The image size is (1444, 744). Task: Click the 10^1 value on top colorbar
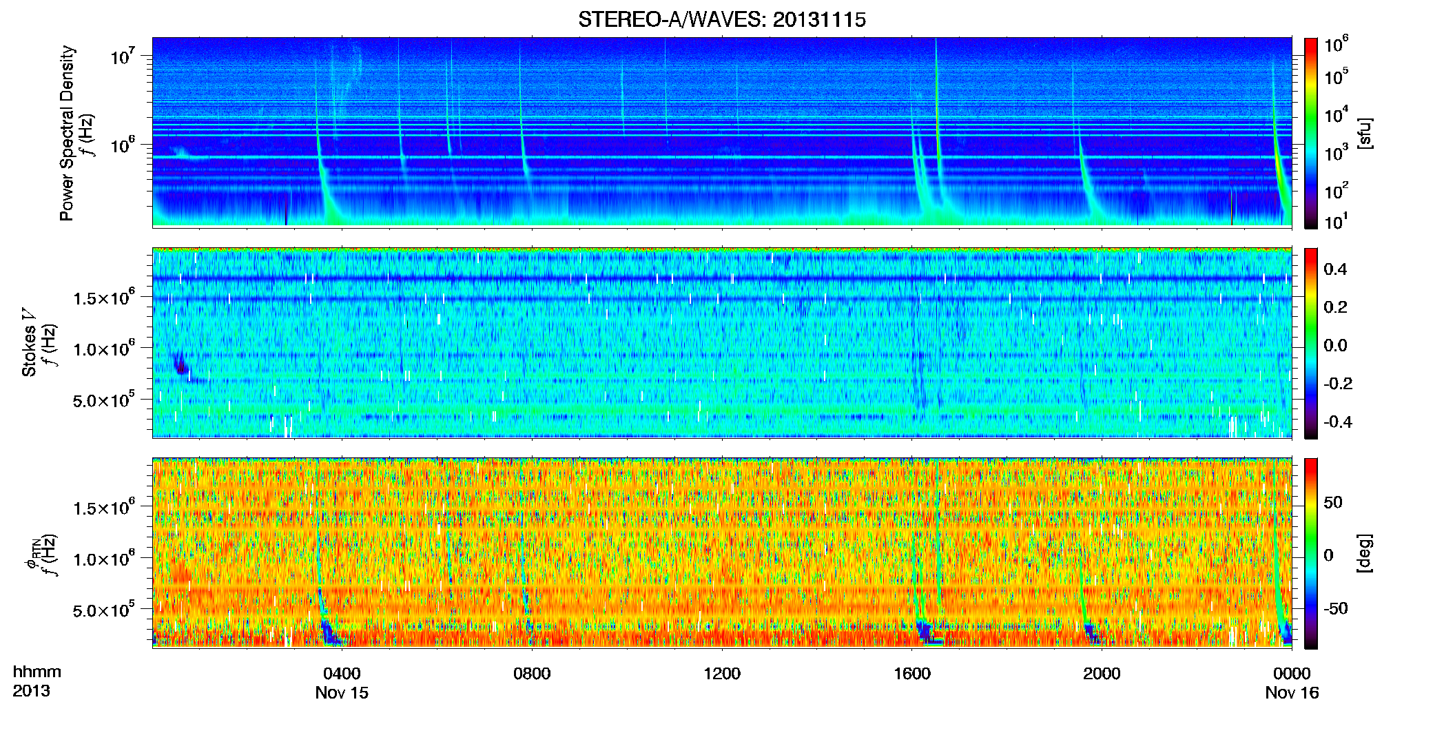pyautogui.click(x=1337, y=221)
